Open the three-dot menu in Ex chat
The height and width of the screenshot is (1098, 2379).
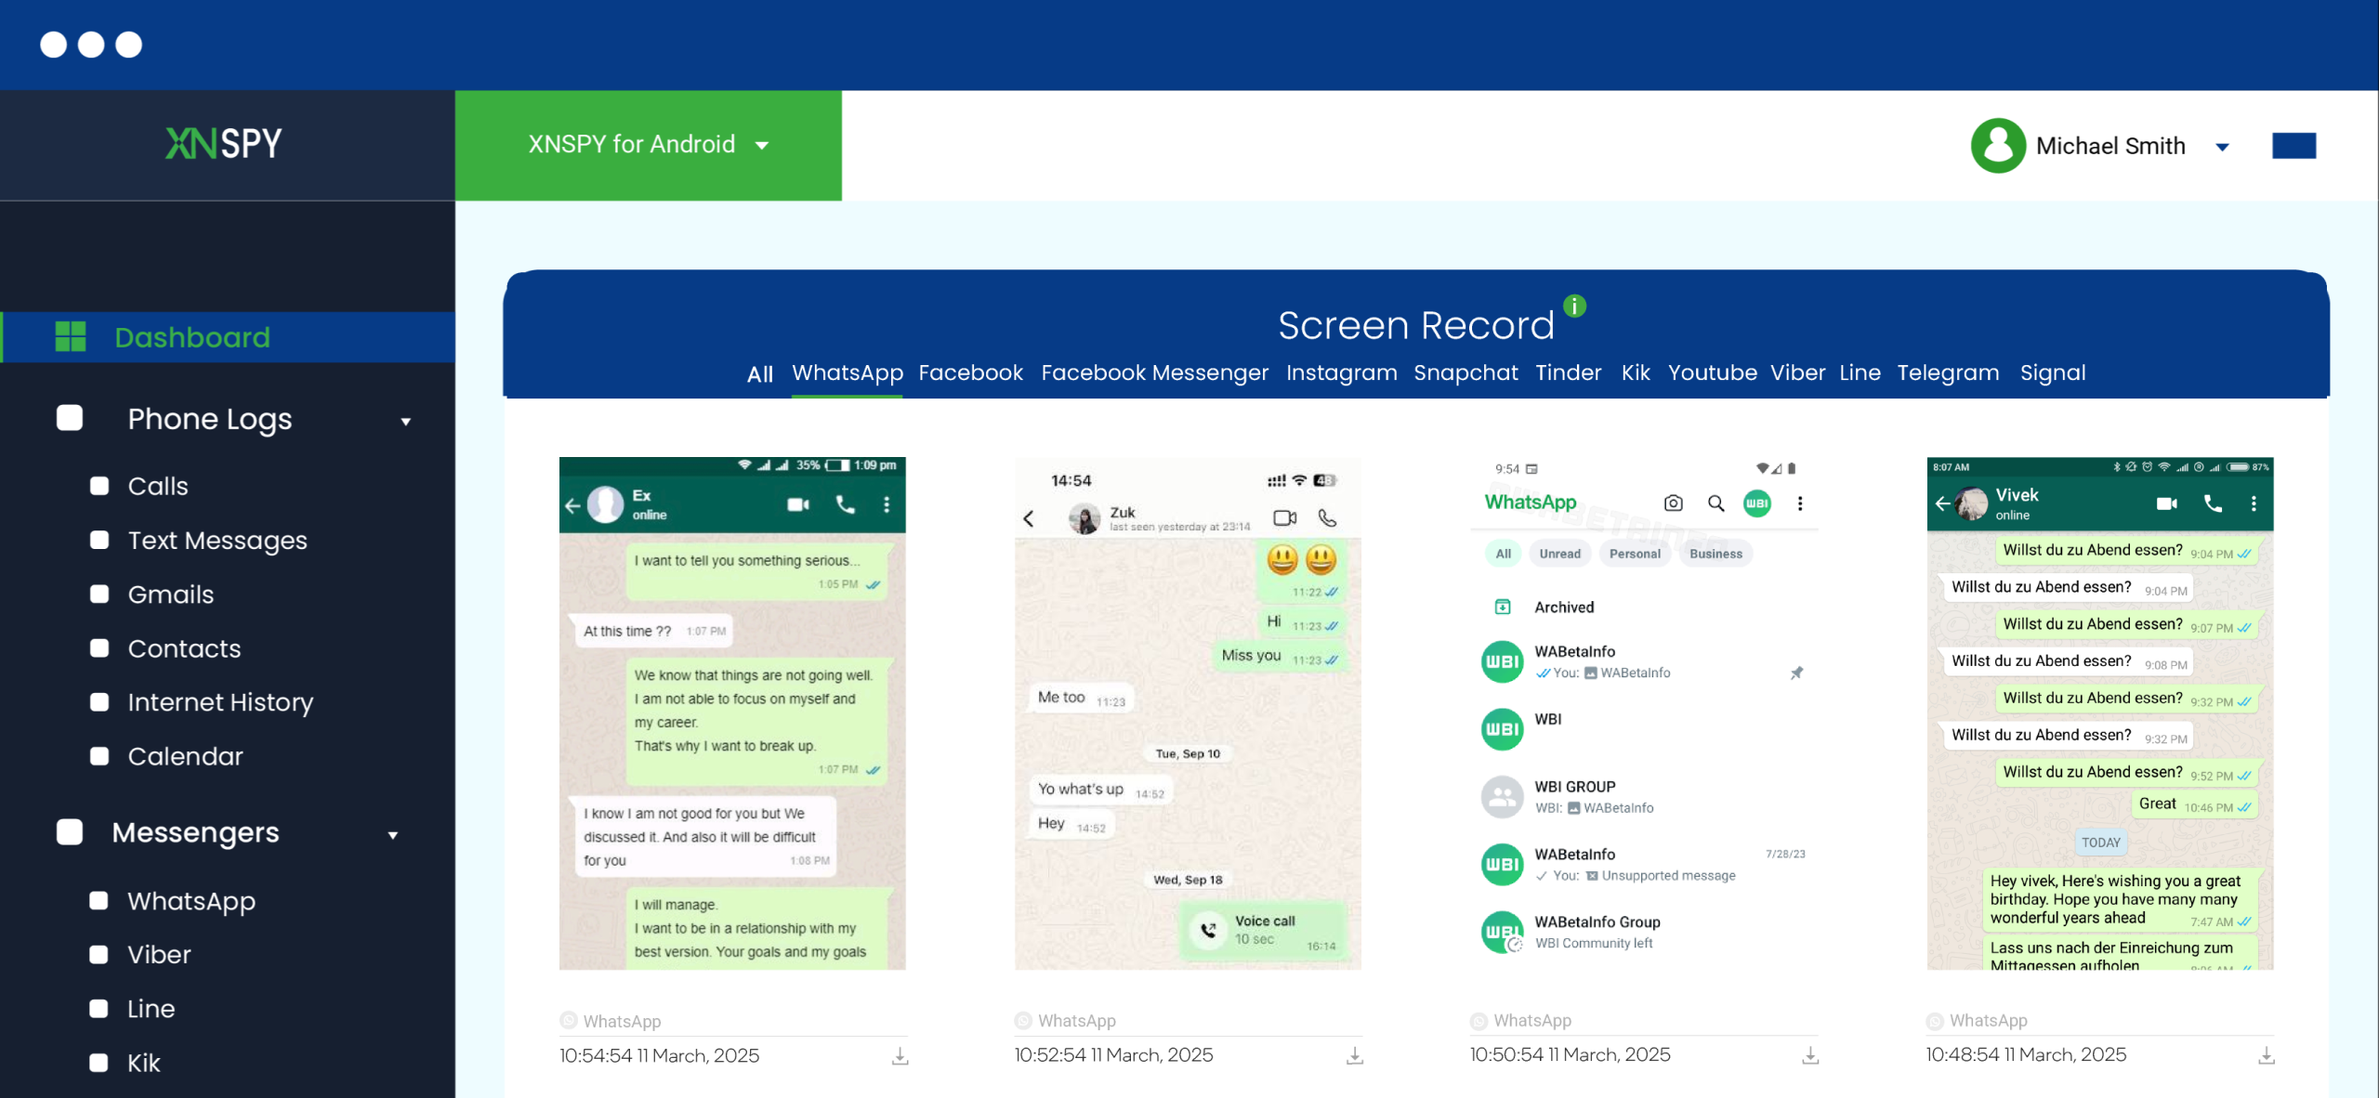(x=887, y=504)
